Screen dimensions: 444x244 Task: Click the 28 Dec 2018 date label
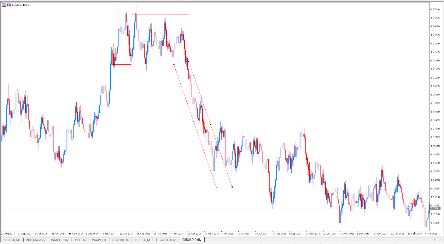pos(381,233)
